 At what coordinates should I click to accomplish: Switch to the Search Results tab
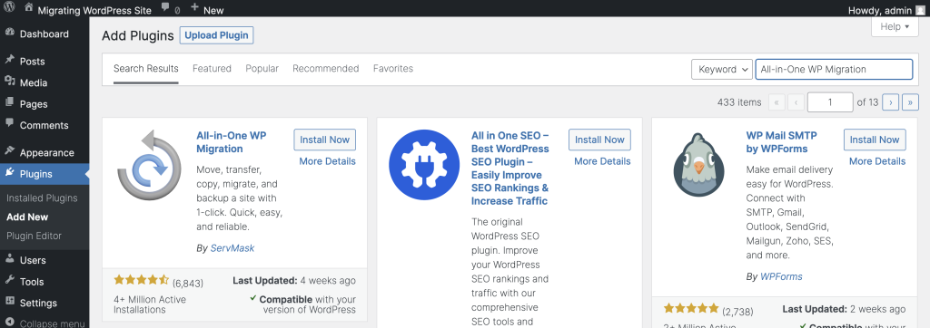(146, 69)
